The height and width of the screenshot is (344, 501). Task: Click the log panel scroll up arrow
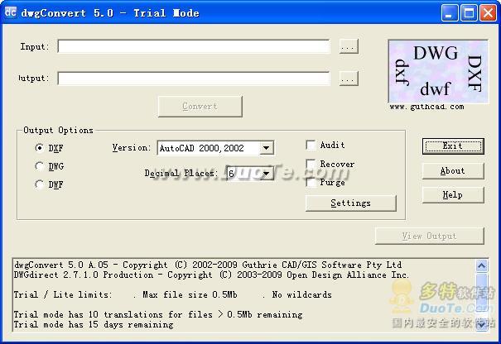click(x=481, y=265)
